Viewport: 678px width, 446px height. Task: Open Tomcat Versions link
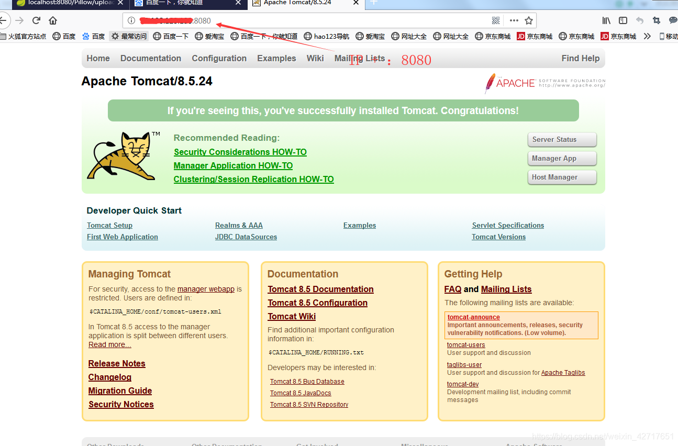pos(498,237)
